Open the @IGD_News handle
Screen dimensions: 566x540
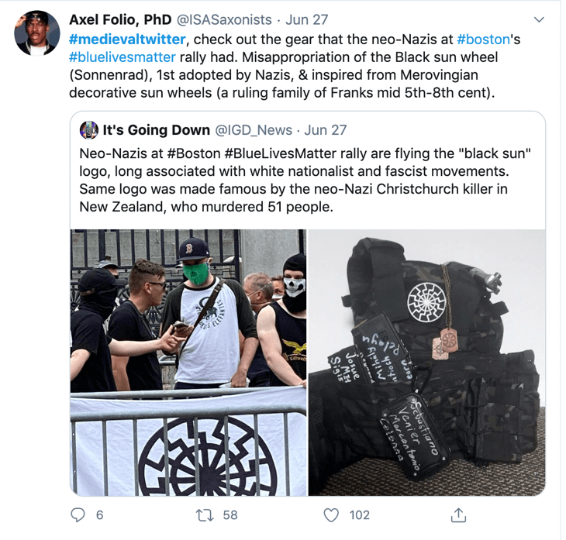pyautogui.click(x=254, y=130)
